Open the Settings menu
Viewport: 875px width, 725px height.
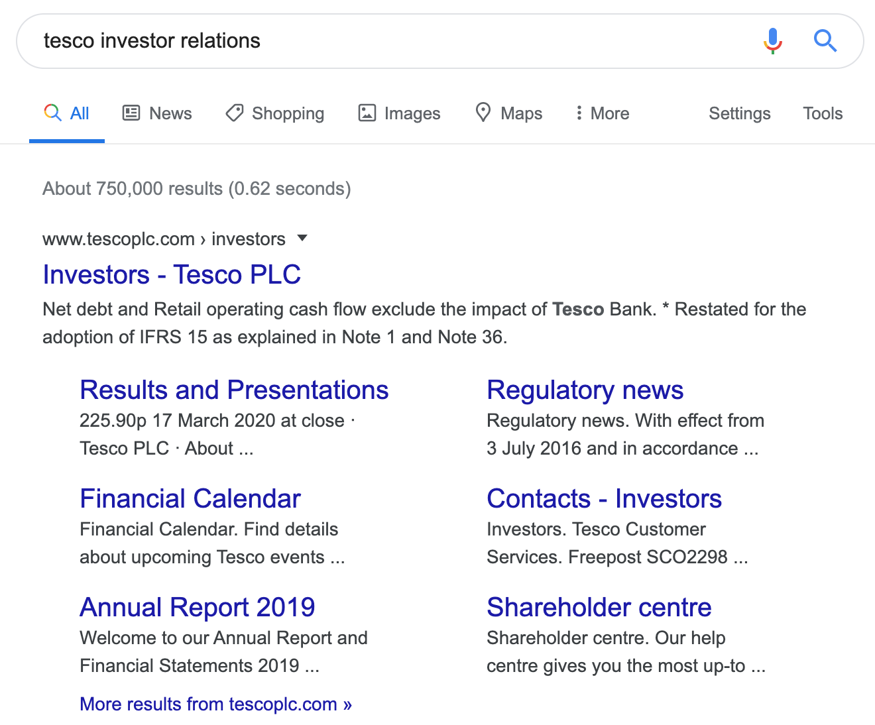[x=739, y=113]
